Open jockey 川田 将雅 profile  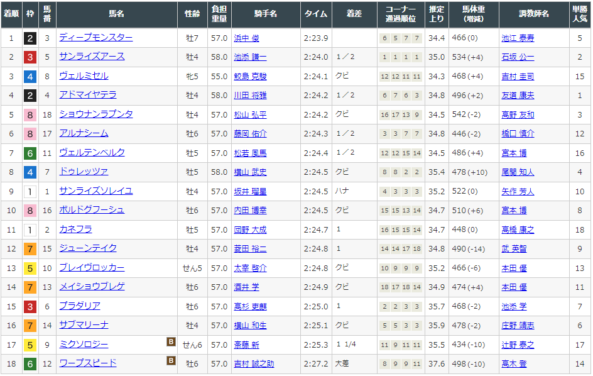coord(249,96)
